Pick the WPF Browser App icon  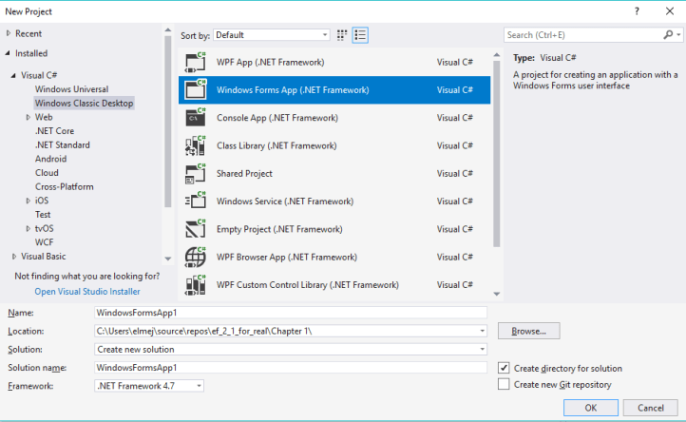pyautogui.click(x=195, y=257)
